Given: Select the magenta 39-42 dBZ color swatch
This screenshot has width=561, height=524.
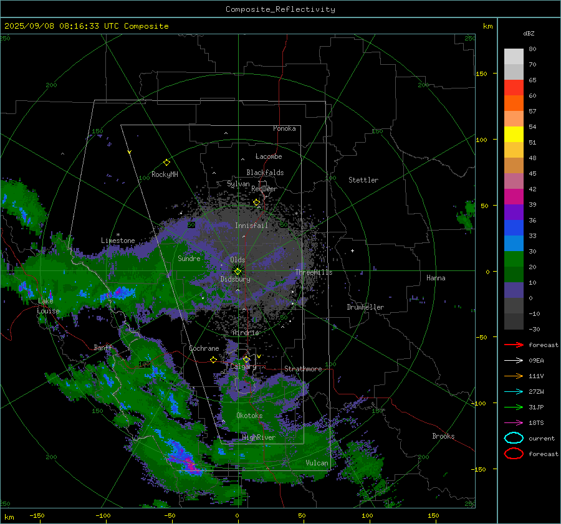Looking at the screenshot, I should (x=514, y=197).
